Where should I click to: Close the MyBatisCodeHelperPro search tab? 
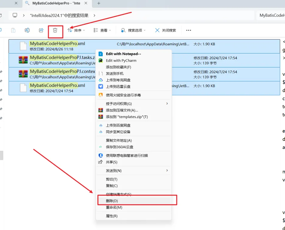86,3
